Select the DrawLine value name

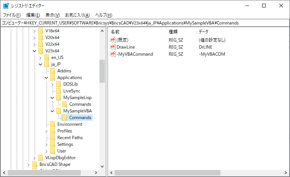pyautogui.click(x=125, y=47)
